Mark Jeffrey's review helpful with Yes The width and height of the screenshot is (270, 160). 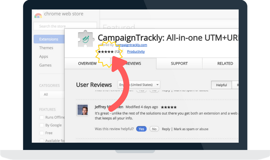[141, 129]
